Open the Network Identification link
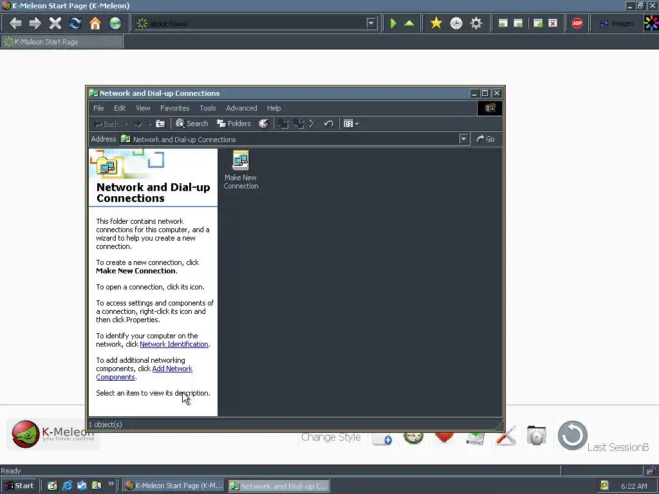This screenshot has height=494, width=659. pyautogui.click(x=174, y=344)
